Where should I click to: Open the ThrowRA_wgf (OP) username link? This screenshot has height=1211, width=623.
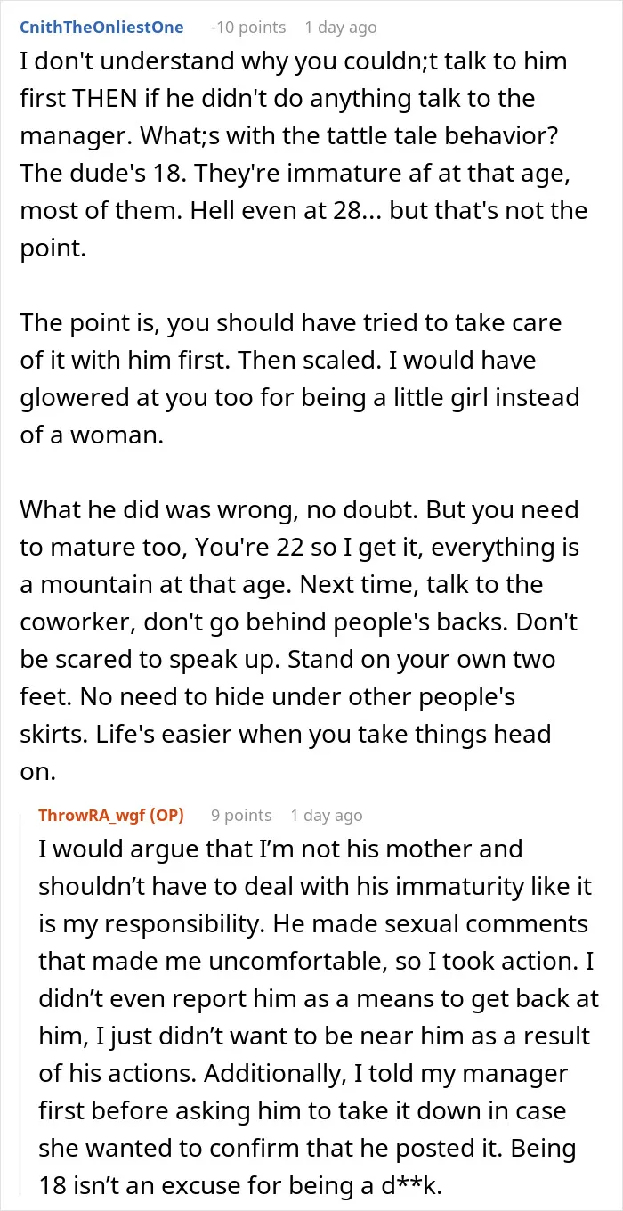(x=113, y=815)
